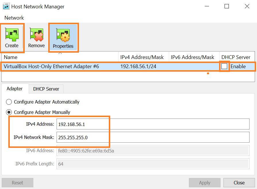Enable the DHCP Server checkbox for Adapter #6
The image size is (257, 189).
click(x=224, y=66)
